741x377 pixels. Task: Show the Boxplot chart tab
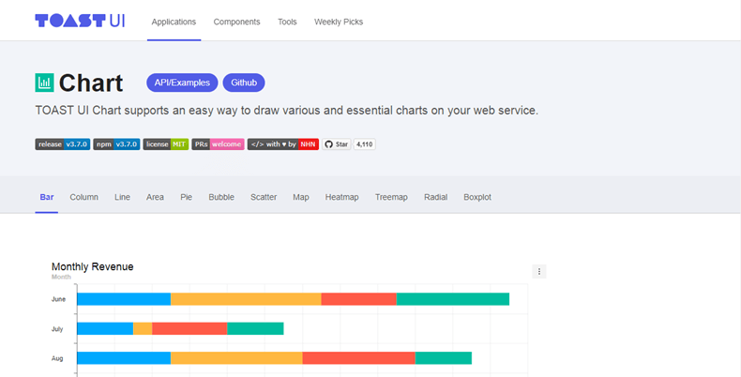click(x=476, y=197)
